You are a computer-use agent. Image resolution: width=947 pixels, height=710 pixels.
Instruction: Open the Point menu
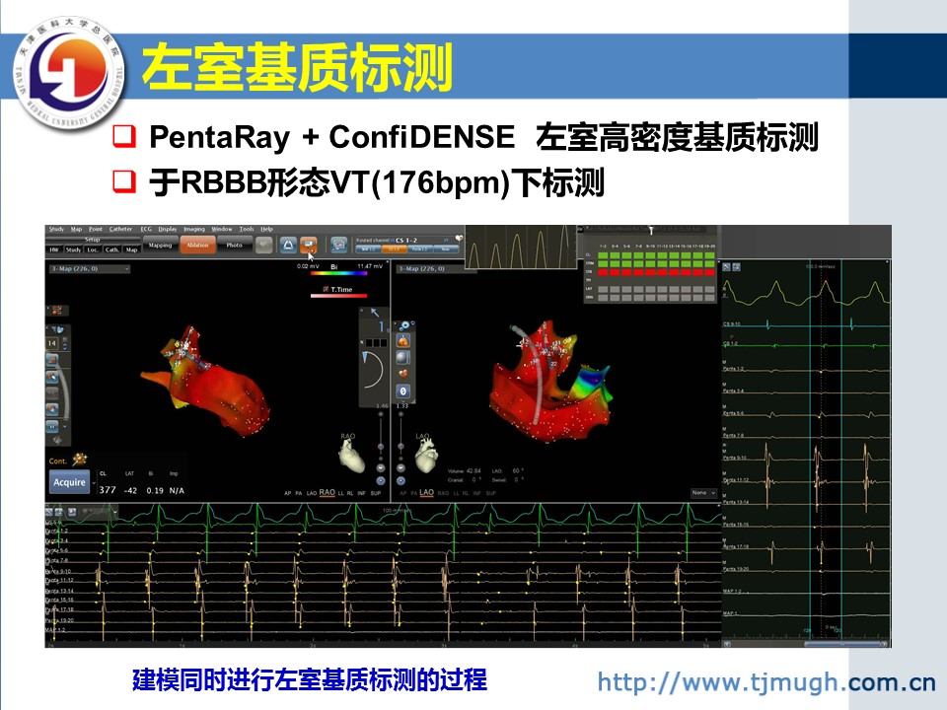(x=96, y=229)
